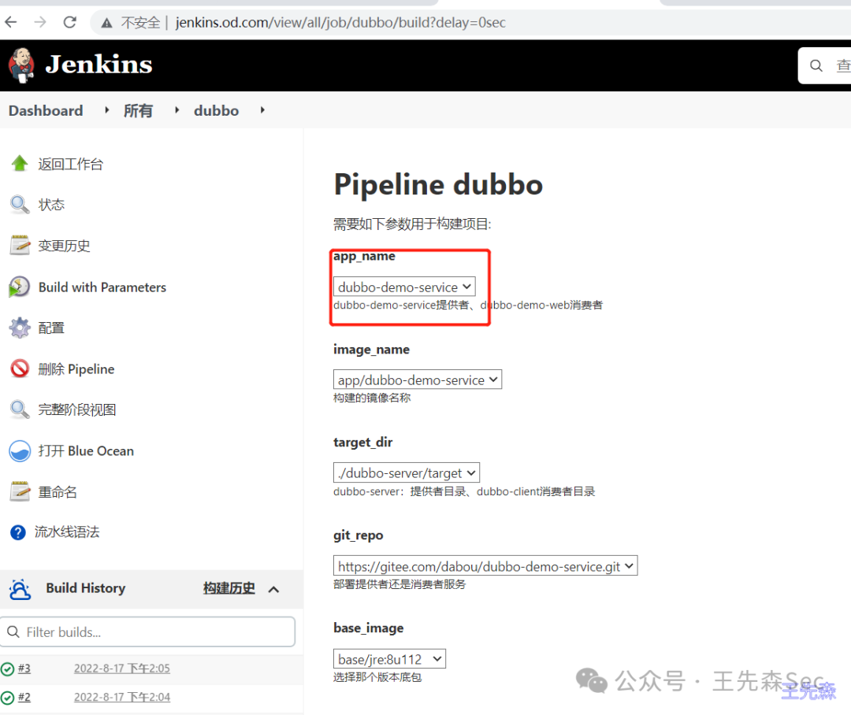Click the notepad icon beside 变更历史

click(20, 245)
